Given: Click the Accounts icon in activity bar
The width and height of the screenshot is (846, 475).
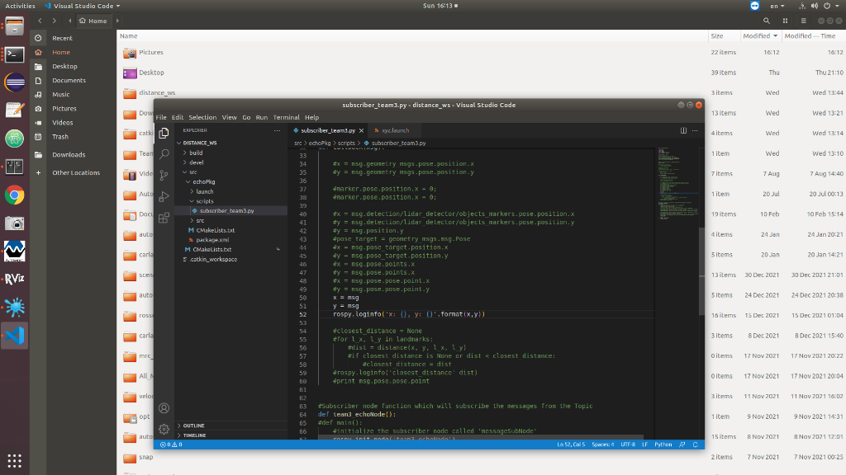Looking at the screenshot, I should pyautogui.click(x=164, y=408).
